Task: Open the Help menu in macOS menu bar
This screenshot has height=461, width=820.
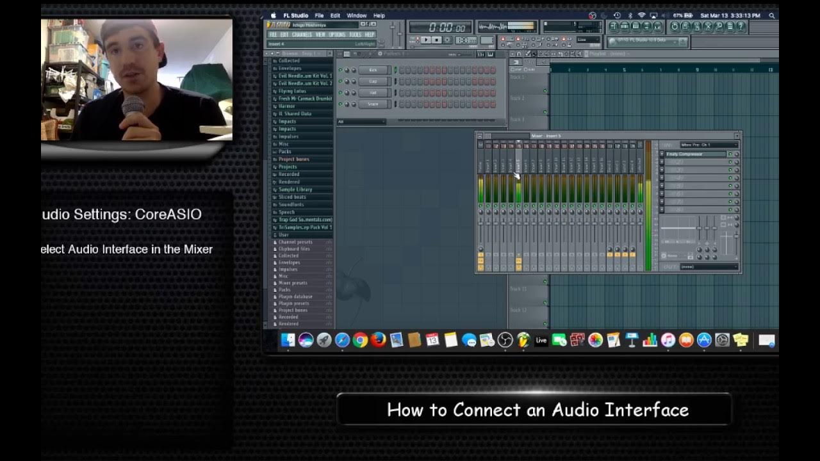Action: (379, 15)
